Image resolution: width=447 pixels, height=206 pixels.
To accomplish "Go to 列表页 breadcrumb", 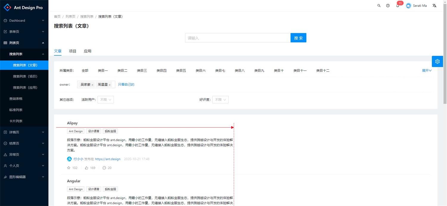I will point(70,17).
